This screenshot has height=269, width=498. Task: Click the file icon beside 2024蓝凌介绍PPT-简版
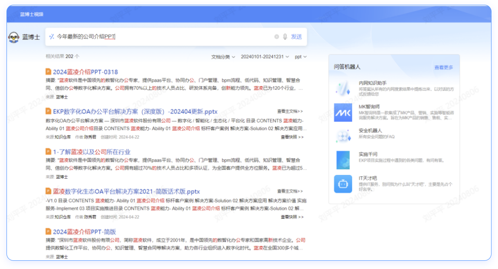pos(48,231)
